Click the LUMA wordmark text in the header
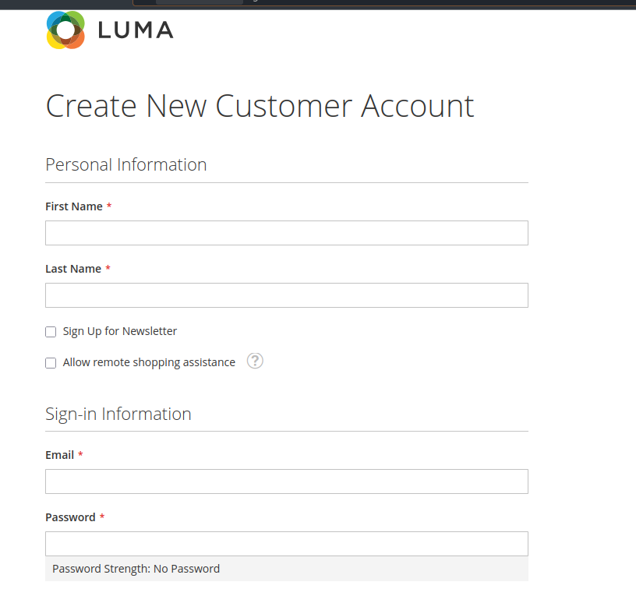Image resolution: width=636 pixels, height=589 pixels. 136,30
